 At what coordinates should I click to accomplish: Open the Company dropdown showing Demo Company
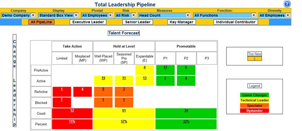pos(18,15)
